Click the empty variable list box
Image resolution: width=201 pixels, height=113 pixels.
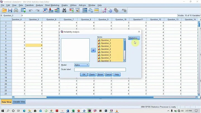click(75, 50)
